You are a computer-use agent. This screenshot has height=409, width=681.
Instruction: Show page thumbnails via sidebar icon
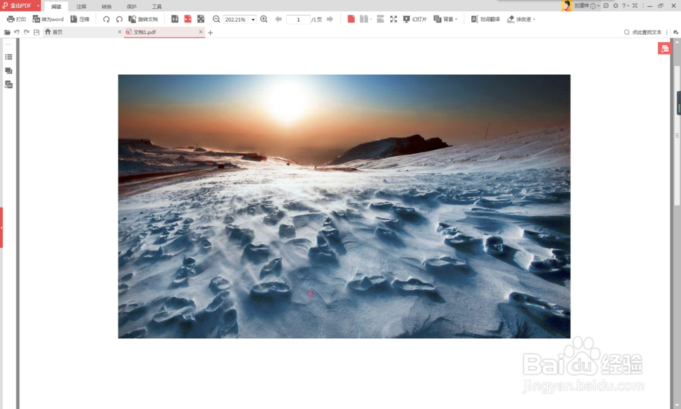coord(9,70)
